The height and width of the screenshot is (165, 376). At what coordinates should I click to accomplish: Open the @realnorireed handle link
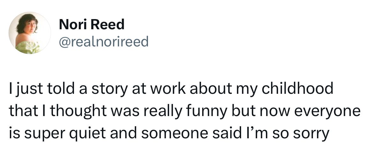[104, 42]
